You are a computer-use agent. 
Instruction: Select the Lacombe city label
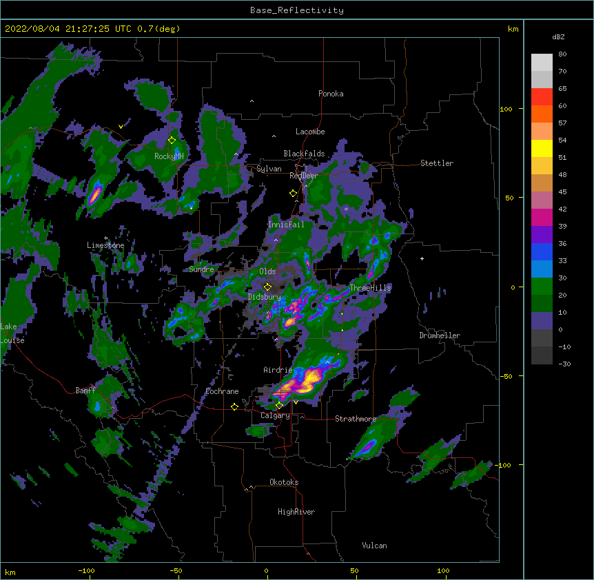coord(310,132)
